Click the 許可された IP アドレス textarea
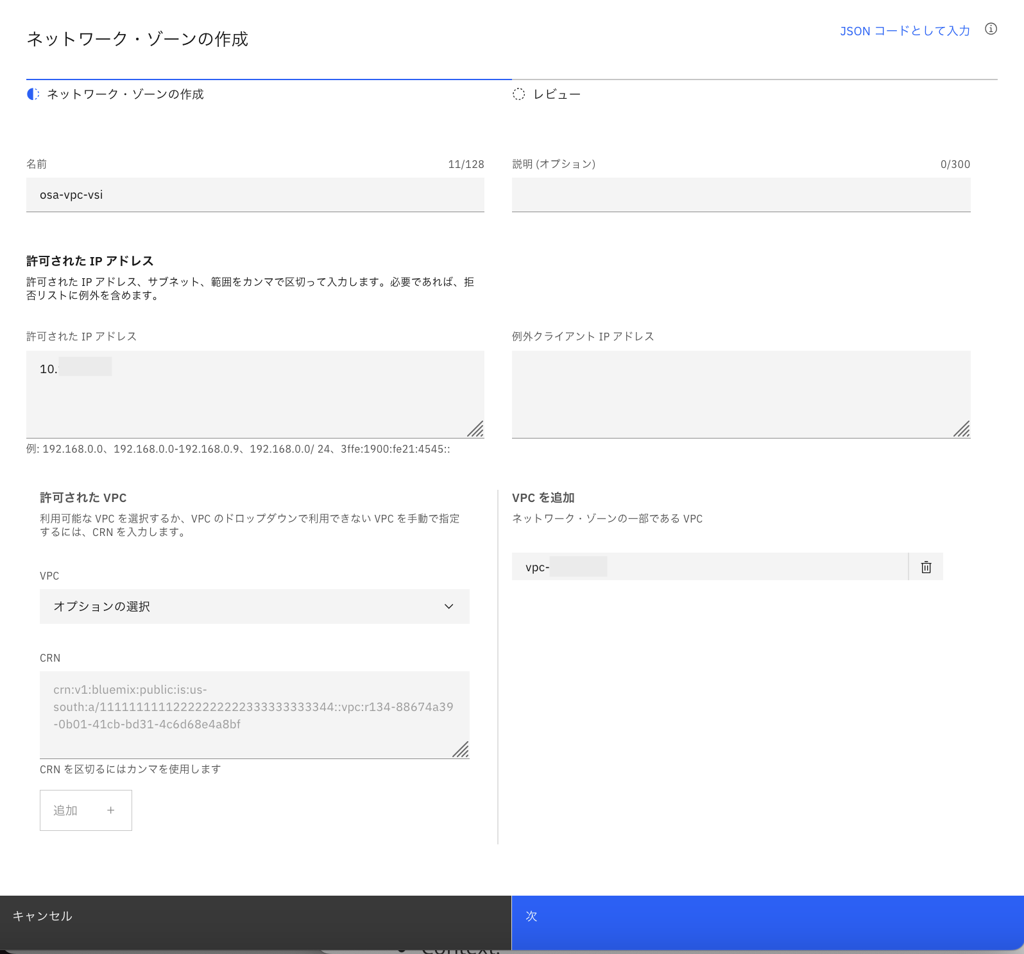This screenshot has width=1024, height=954. (255, 394)
